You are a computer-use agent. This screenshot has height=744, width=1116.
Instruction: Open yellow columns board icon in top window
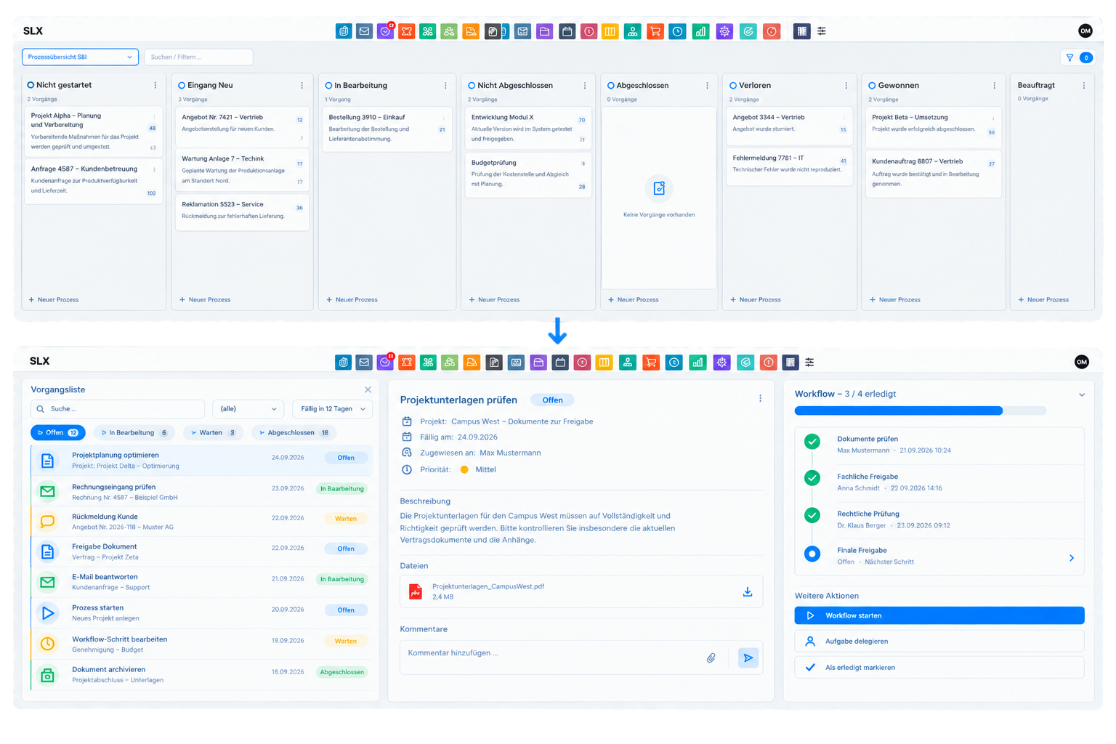click(610, 31)
